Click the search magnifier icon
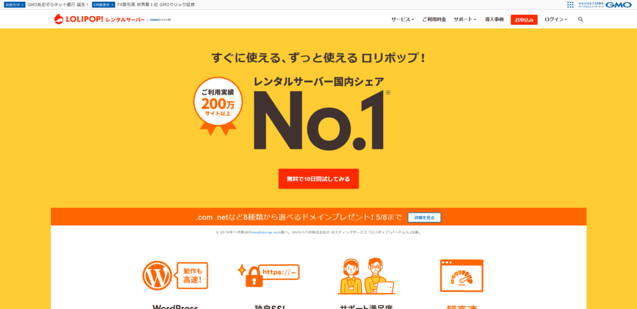Screen dimensions: 637x309 580,19
